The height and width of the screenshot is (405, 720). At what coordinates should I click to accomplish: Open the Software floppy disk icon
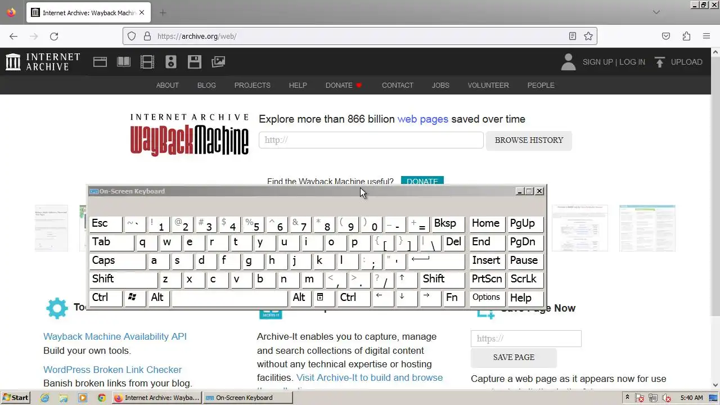(195, 62)
